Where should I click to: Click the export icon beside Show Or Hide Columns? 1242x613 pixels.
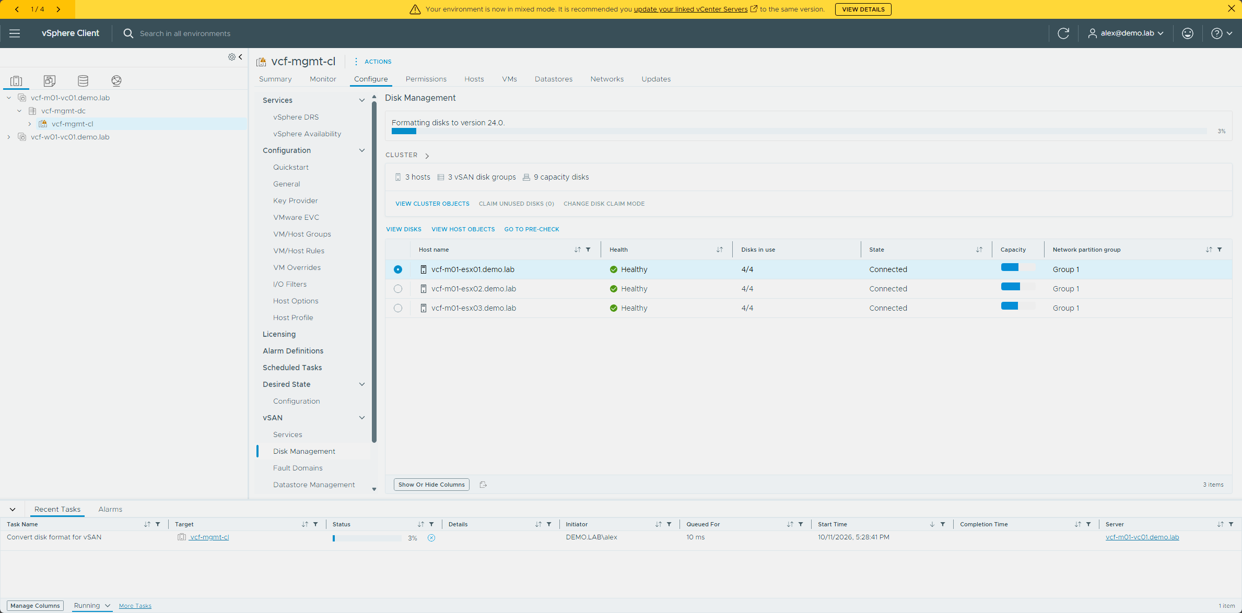(483, 485)
